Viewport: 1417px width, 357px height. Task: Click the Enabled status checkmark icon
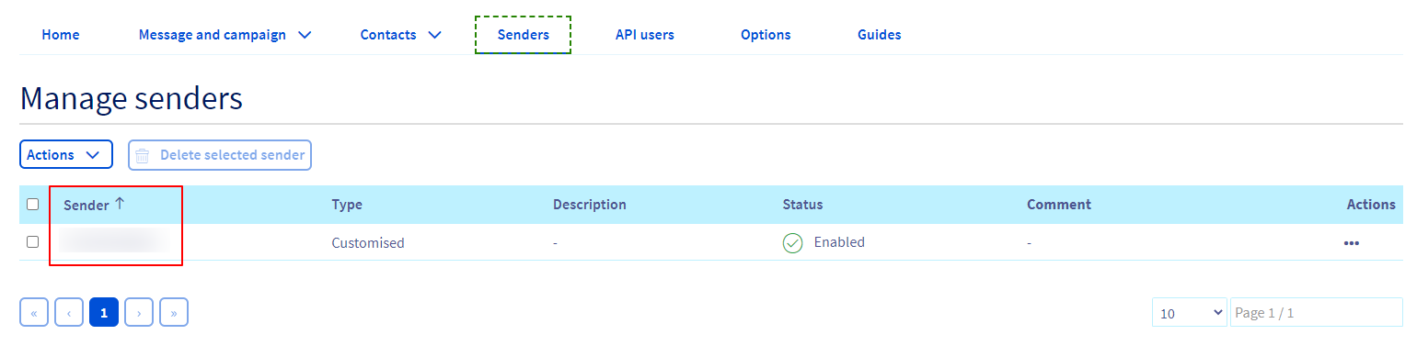[x=792, y=243]
